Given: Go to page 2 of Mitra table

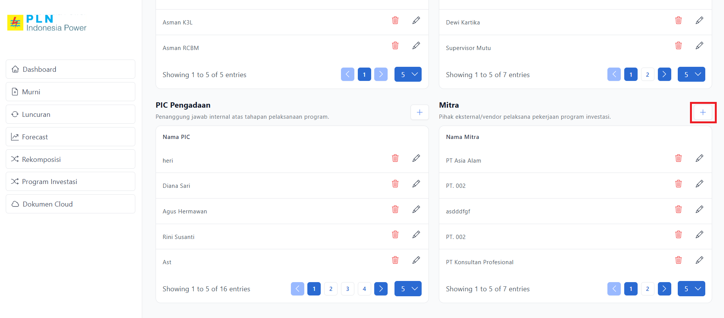Looking at the screenshot, I should [647, 289].
